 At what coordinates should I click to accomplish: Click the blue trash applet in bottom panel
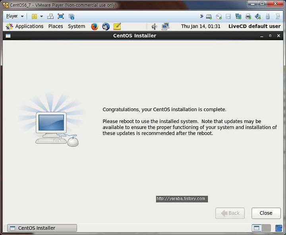coord(278,228)
